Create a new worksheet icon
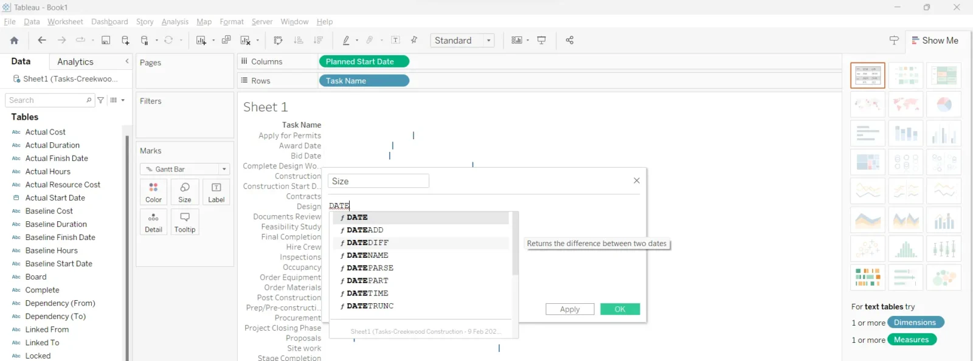This screenshot has width=973, height=361. pos(201,40)
